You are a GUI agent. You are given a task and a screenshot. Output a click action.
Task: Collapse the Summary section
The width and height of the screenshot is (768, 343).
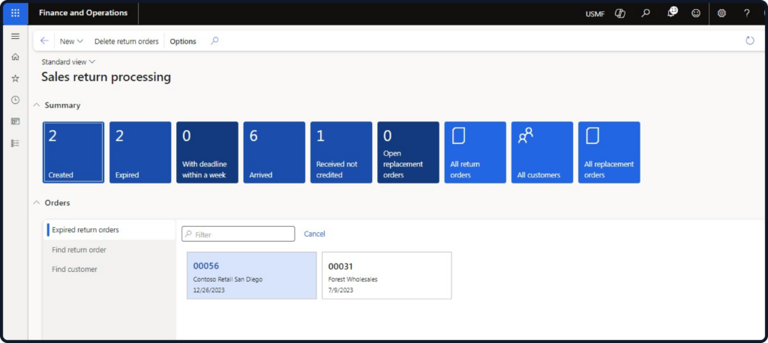click(x=37, y=105)
